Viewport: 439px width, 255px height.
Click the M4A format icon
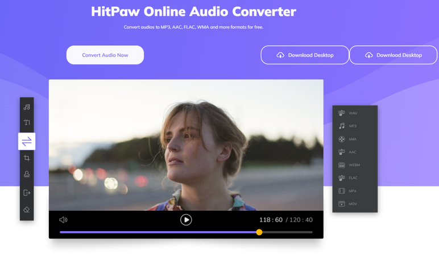point(342,139)
